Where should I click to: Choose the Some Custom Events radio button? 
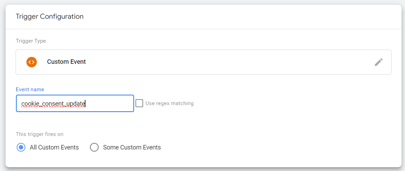pos(94,147)
